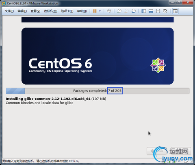Open the 帮助(H) menu
Screen dimensions: 195x165
click(82, 11)
